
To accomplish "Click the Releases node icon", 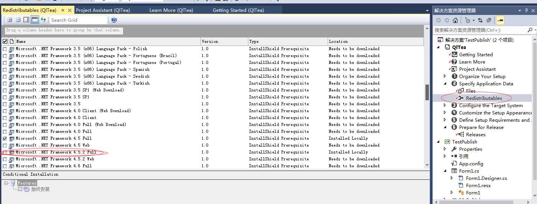I will coord(461,134).
